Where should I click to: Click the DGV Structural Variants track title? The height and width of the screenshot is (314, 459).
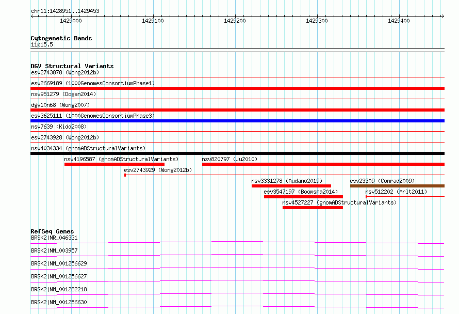click(72, 66)
